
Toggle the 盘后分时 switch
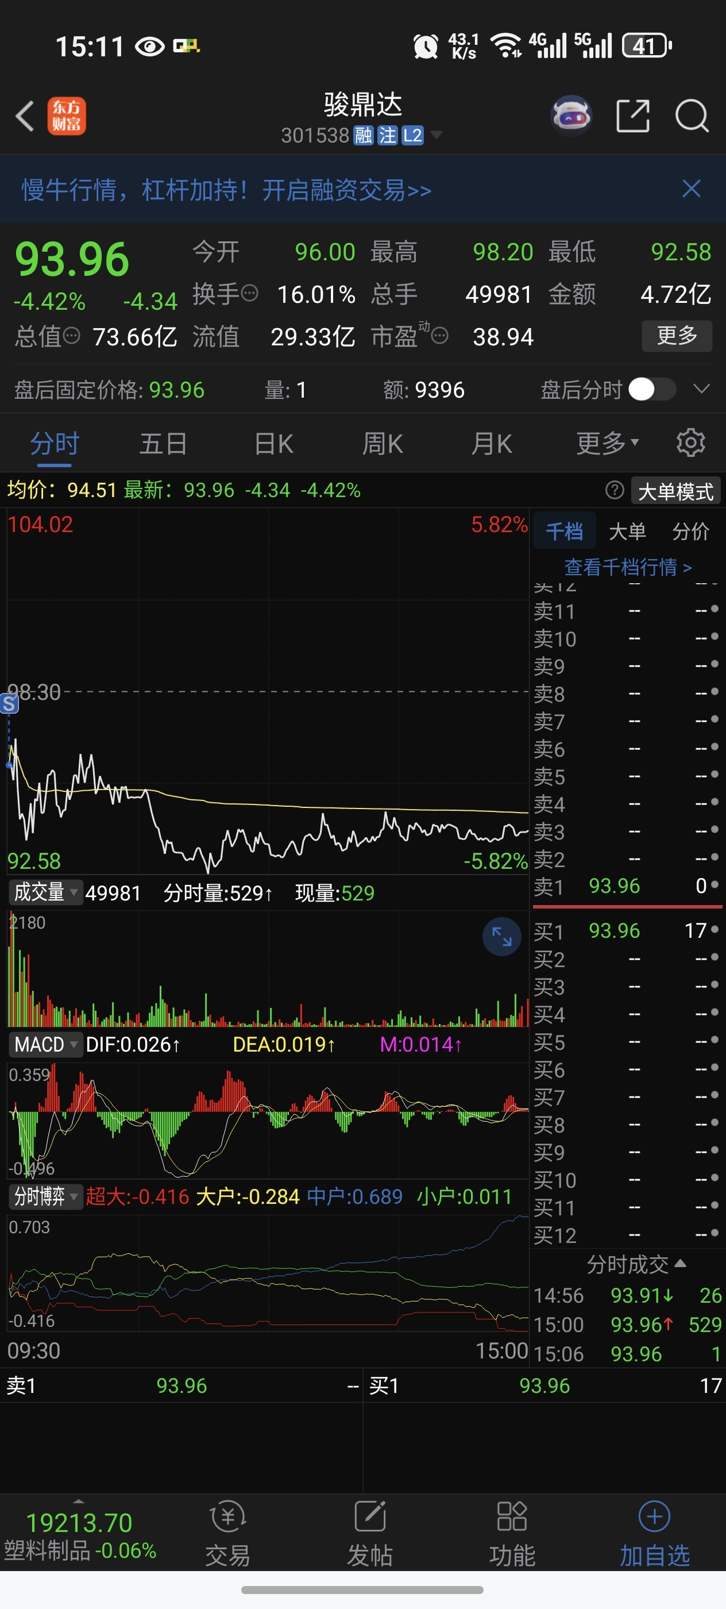[x=652, y=389]
